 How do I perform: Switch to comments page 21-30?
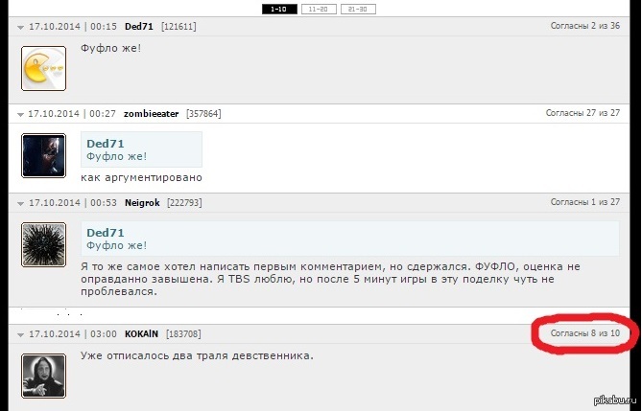357,9
